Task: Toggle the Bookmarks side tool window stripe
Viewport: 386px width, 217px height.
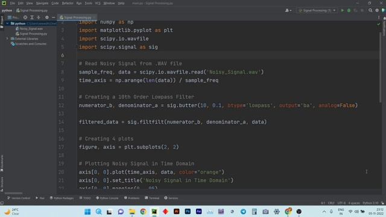Action: point(2,163)
